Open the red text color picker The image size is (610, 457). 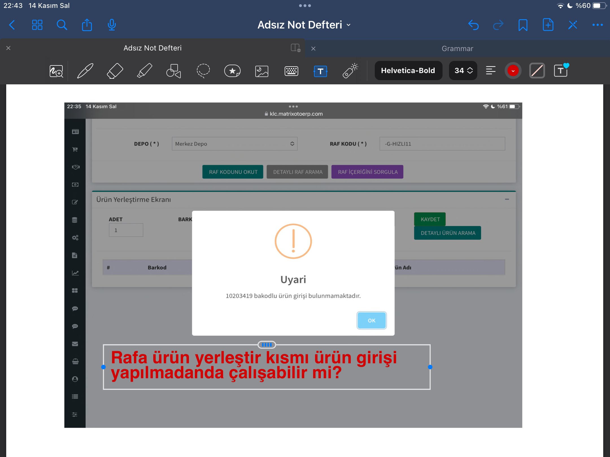[x=513, y=71]
